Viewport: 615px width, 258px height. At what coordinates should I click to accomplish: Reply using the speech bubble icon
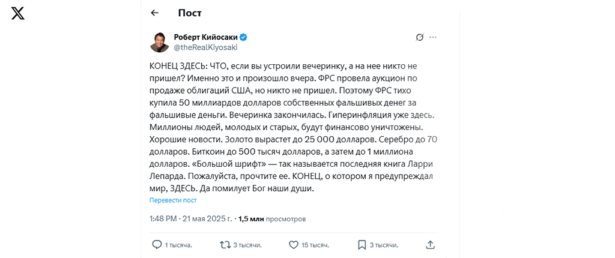point(157,245)
